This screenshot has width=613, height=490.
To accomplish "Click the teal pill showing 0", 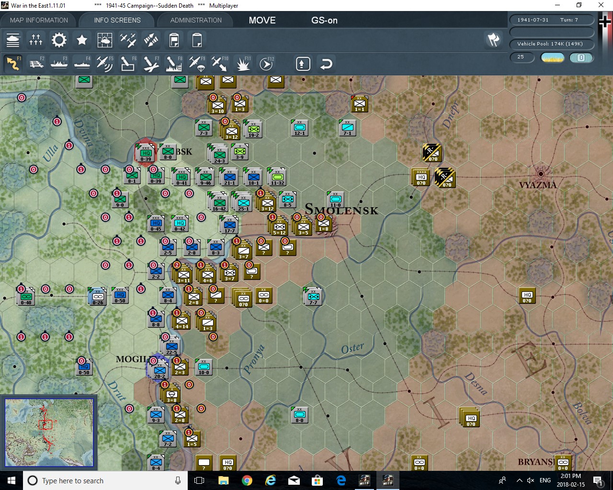I will coord(581,57).
